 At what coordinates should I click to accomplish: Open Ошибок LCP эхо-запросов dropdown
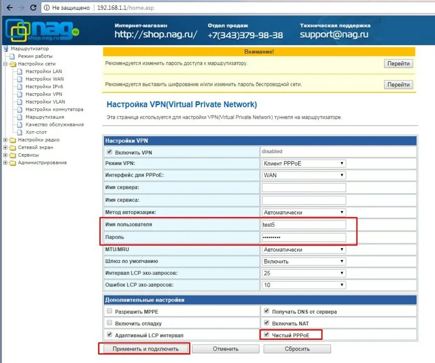(x=304, y=285)
